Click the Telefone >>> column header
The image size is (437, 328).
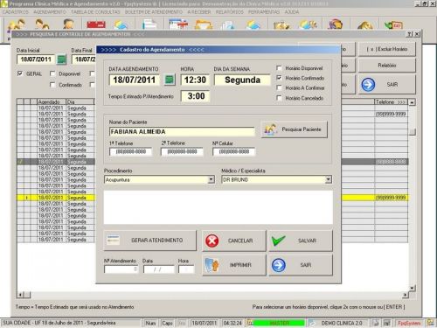tap(391, 102)
